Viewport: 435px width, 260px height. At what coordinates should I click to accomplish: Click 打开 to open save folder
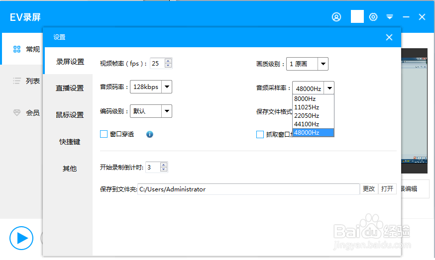pos(387,189)
